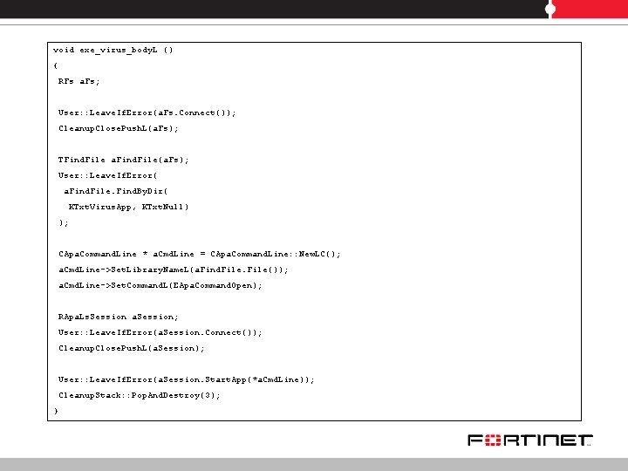
Task: Click 'CleanupClosePushL(aSession);' line
Action: click(132, 348)
